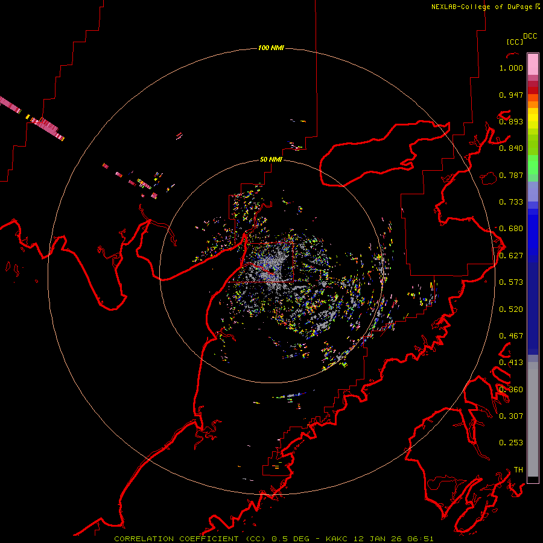543x543 pixels.
Task: Click the 0.253 color scale label
Action: tap(511, 443)
